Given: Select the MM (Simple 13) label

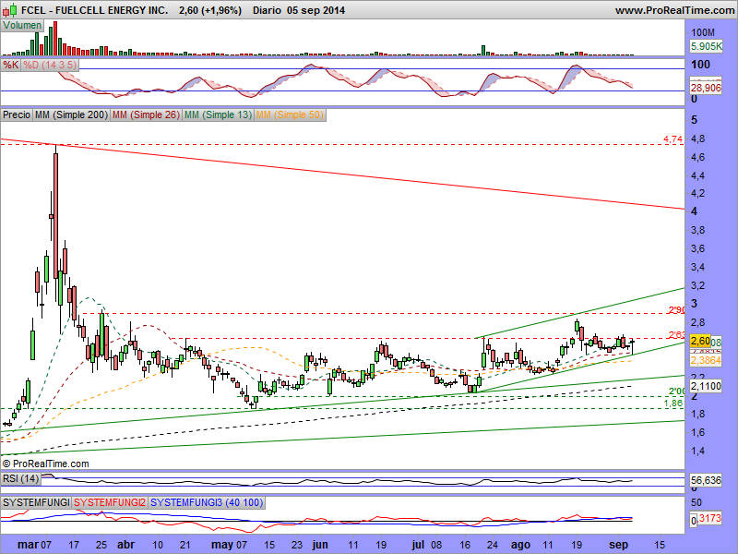Looking at the screenshot, I should click(218, 114).
